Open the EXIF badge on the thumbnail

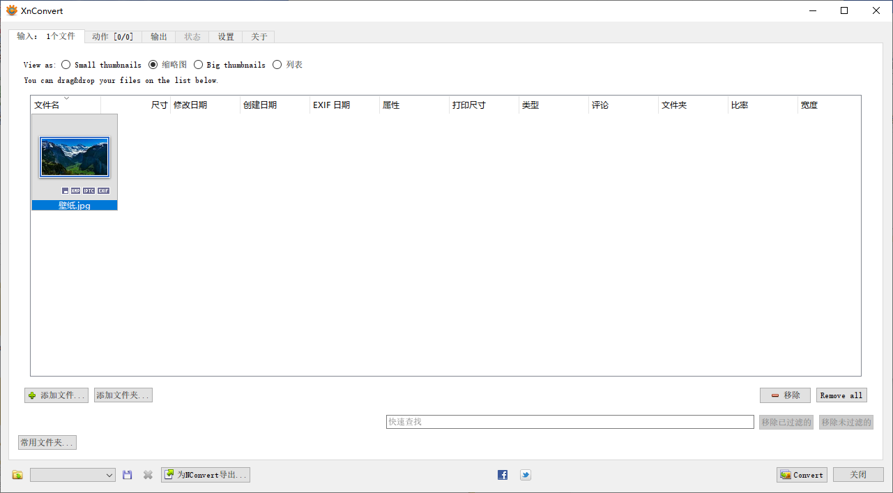coord(102,190)
